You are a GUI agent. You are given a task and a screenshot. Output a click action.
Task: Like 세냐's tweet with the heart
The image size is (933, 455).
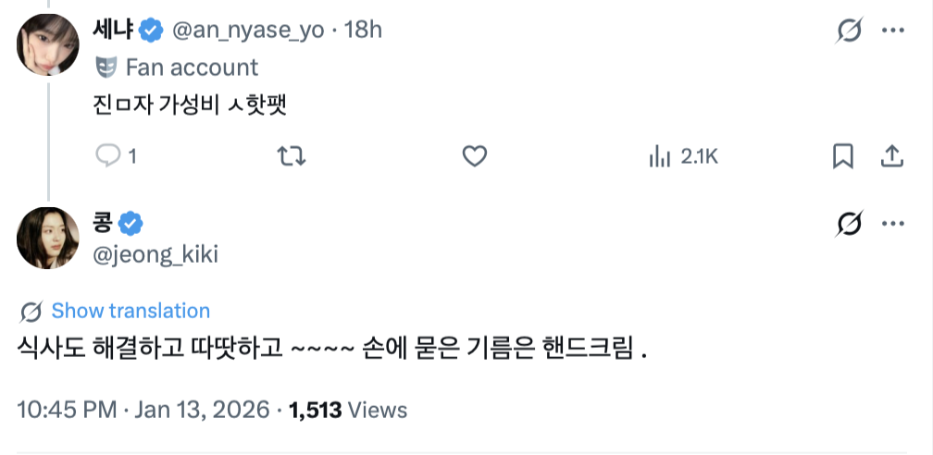(x=474, y=156)
